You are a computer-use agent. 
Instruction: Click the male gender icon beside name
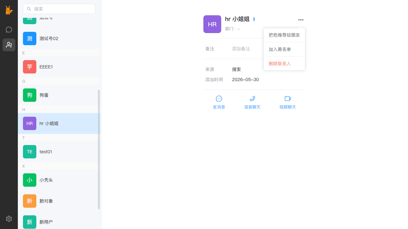click(x=254, y=19)
